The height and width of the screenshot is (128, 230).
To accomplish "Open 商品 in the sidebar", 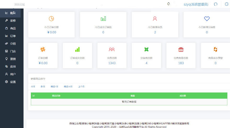I will (13, 28).
